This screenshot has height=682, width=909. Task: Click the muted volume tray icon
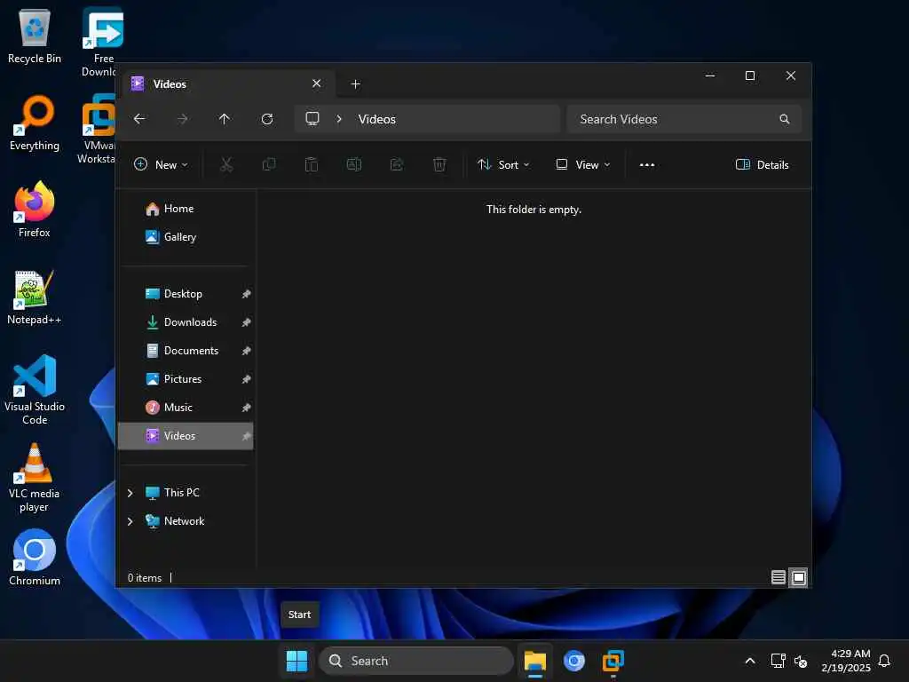click(801, 661)
